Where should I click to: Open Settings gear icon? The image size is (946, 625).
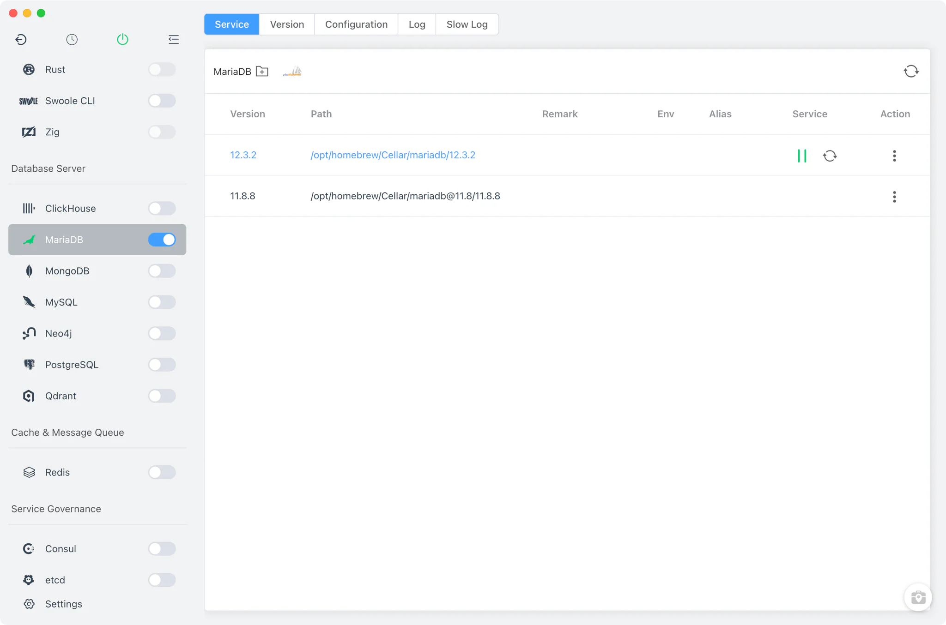(x=29, y=604)
